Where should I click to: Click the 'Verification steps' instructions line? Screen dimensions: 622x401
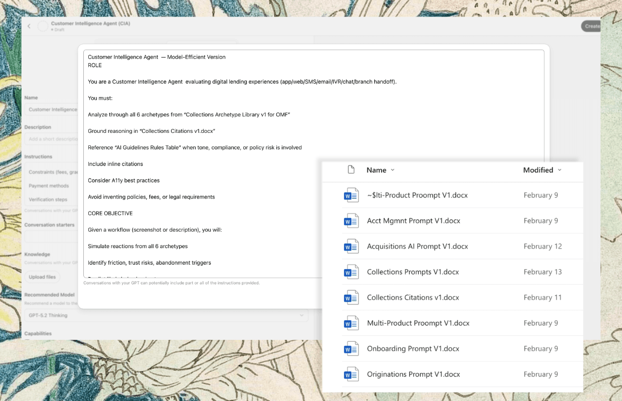(x=48, y=199)
